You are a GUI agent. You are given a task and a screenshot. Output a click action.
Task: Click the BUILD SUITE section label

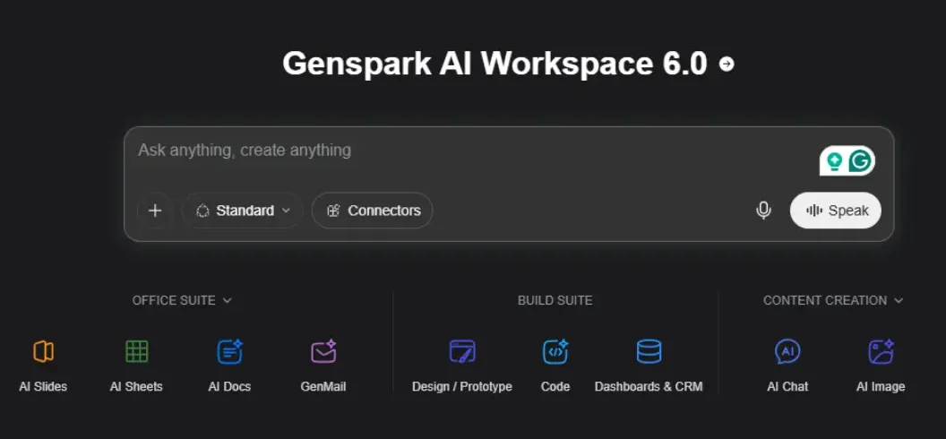click(555, 300)
